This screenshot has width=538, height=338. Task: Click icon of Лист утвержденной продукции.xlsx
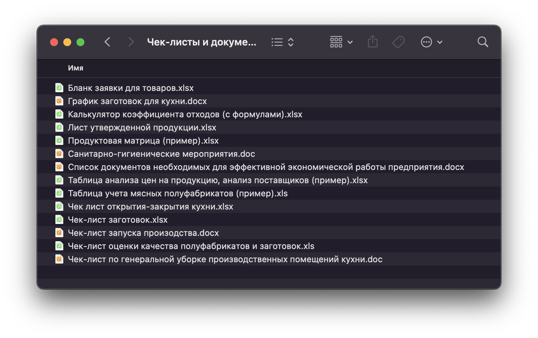(x=59, y=127)
